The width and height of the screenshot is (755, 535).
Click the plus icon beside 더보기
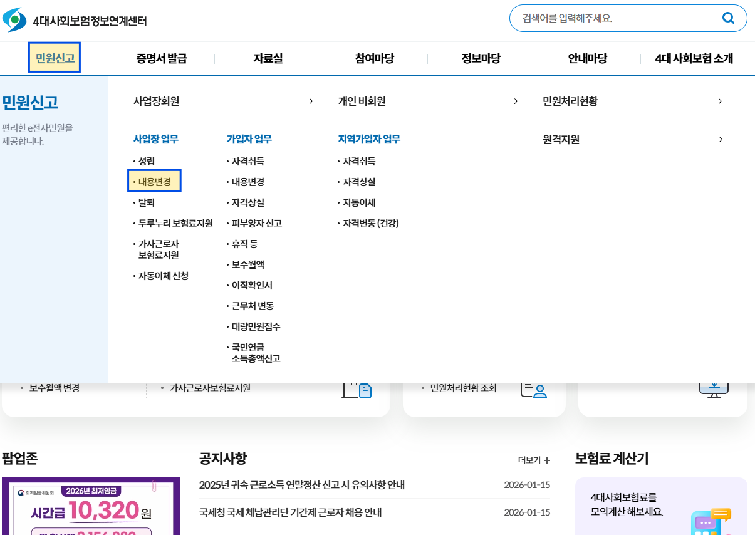click(547, 460)
